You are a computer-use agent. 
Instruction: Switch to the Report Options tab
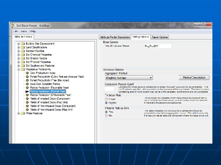pos(160,37)
